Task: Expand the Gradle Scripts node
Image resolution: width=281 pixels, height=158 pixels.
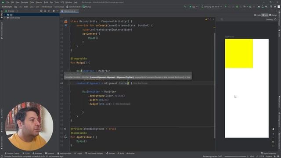Action: (x=5, y=18)
